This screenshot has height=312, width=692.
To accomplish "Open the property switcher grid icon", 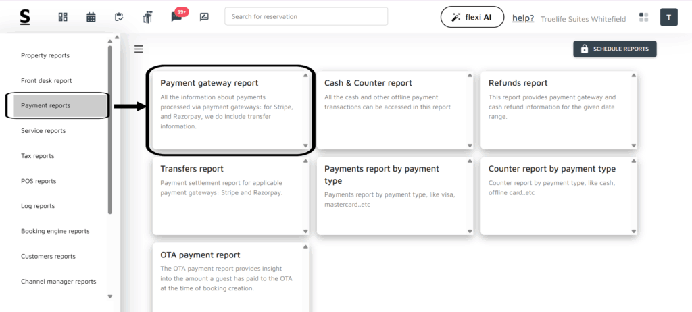I will click(x=643, y=17).
